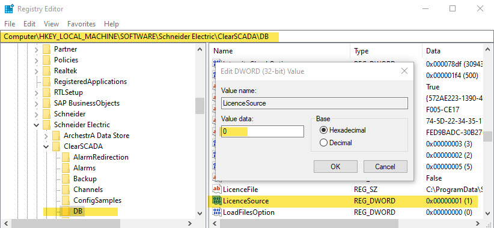Image resolution: width=494 pixels, height=228 pixels.
Task: Open the File menu
Action: tap(10, 24)
